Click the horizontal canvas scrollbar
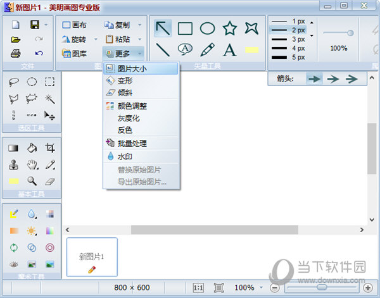The height and width of the screenshot is (298, 380). click(215, 230)
